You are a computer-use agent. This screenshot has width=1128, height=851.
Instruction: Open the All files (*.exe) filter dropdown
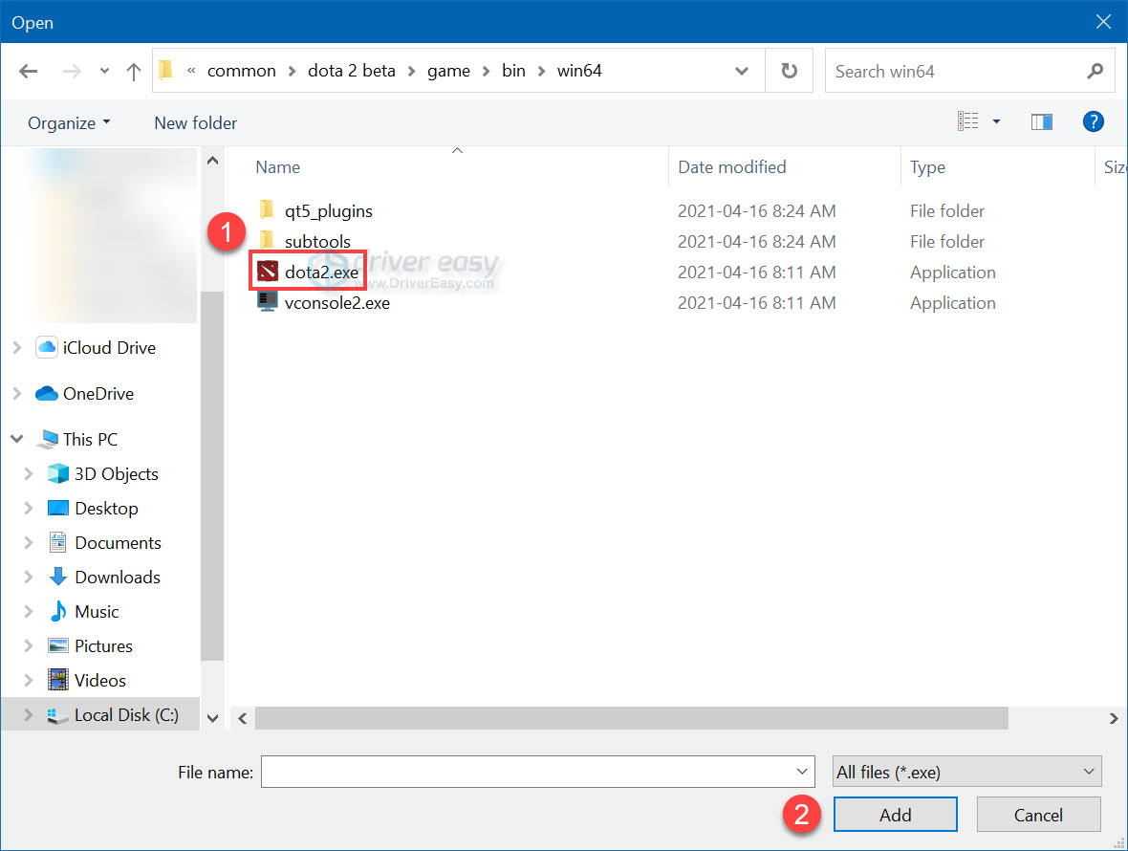coord(966,772)
